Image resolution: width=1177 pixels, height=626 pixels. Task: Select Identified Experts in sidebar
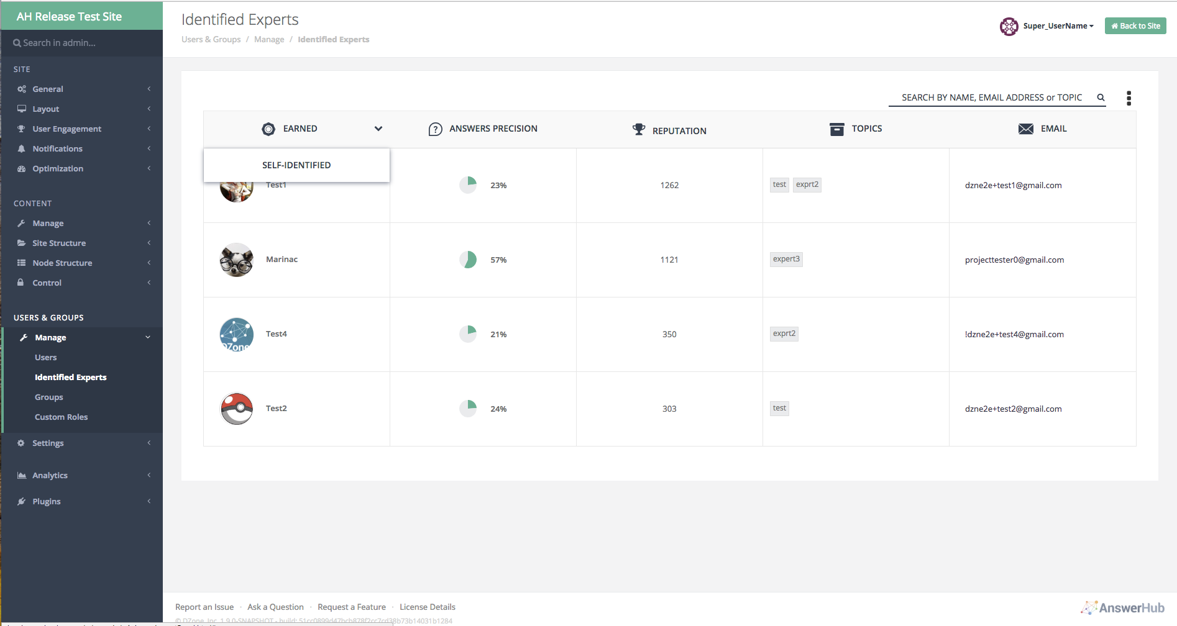[x=71, y=377]
